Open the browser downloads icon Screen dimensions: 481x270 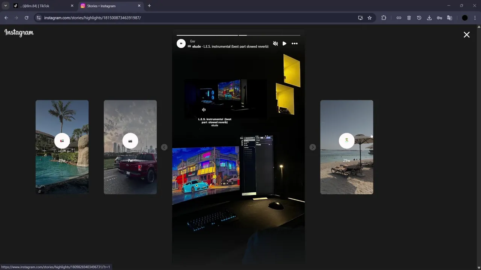429,18
